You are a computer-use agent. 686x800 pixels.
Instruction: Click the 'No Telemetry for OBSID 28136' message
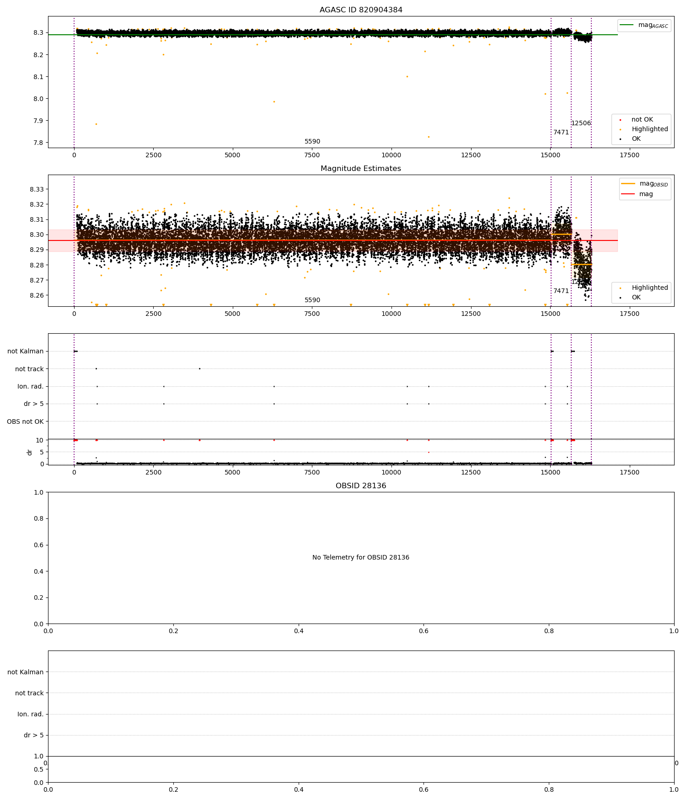coord(361,558)
